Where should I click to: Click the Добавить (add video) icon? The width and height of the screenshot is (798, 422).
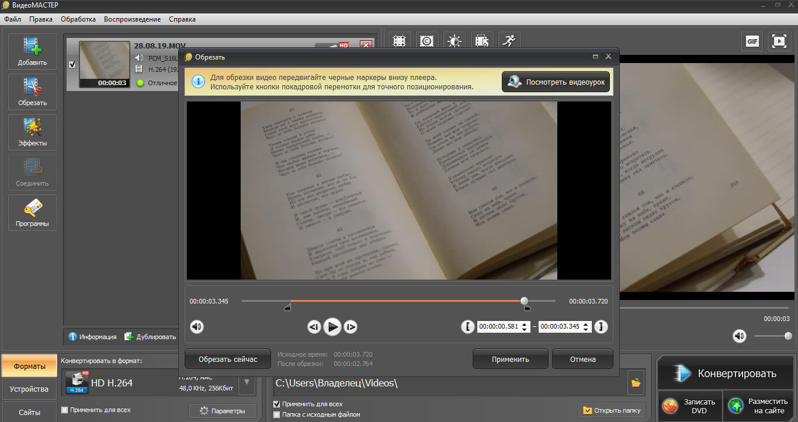click(x=32, y=51)
